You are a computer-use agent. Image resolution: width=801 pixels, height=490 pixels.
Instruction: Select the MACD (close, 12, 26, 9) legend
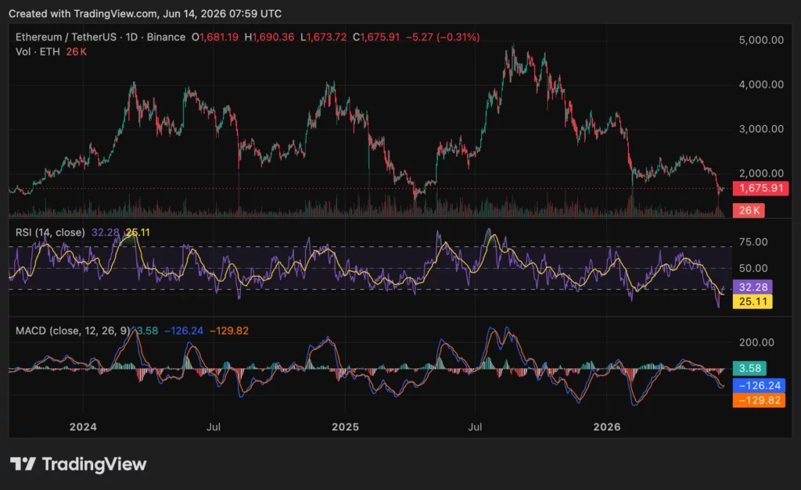[73, 331]
